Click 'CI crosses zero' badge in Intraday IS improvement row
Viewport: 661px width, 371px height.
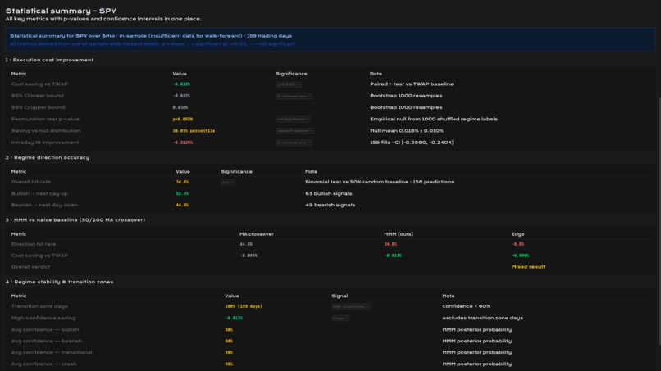coord(294,143)
